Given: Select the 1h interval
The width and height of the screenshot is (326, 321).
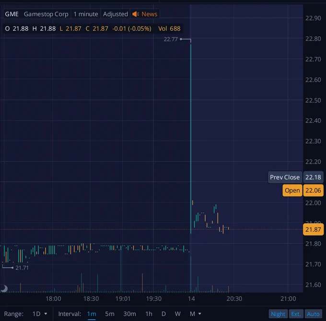Looking at the screenshot, I should [149, 313].
